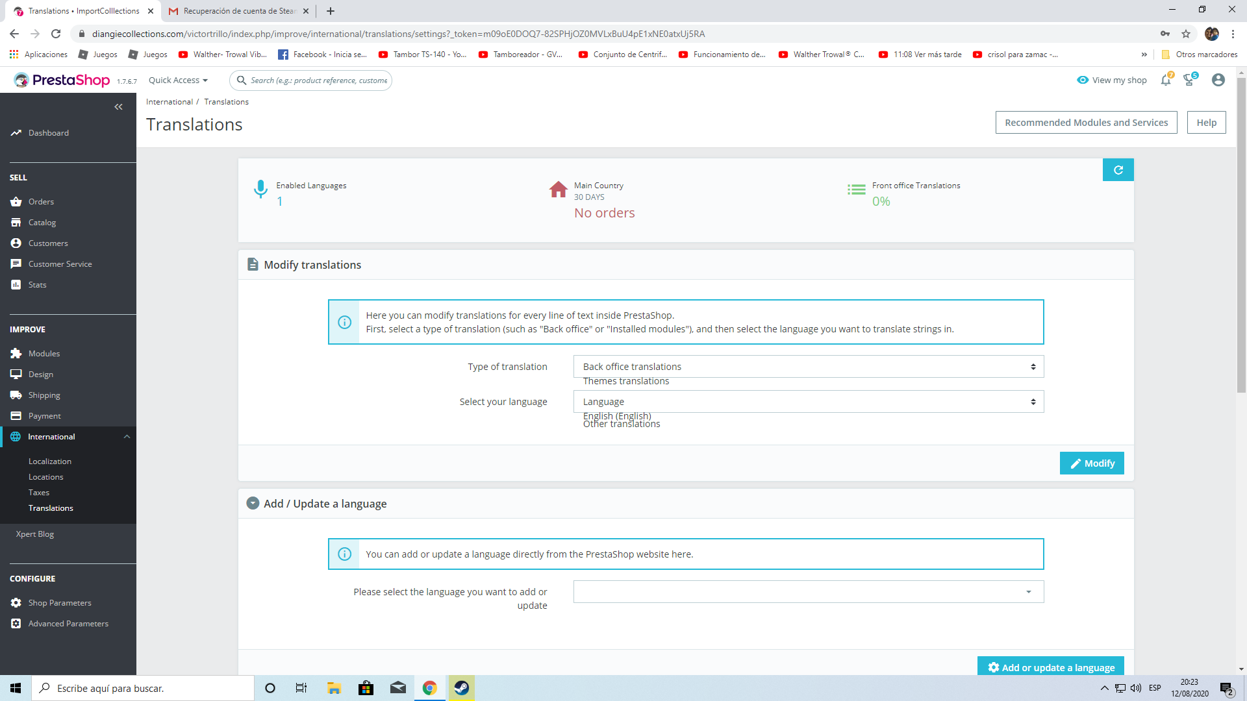The height and width of the screenshot is (701, 1247).
Task: Click Recommended Modules and Services button
Action: pyautogui.click(x=1086, y=123)
